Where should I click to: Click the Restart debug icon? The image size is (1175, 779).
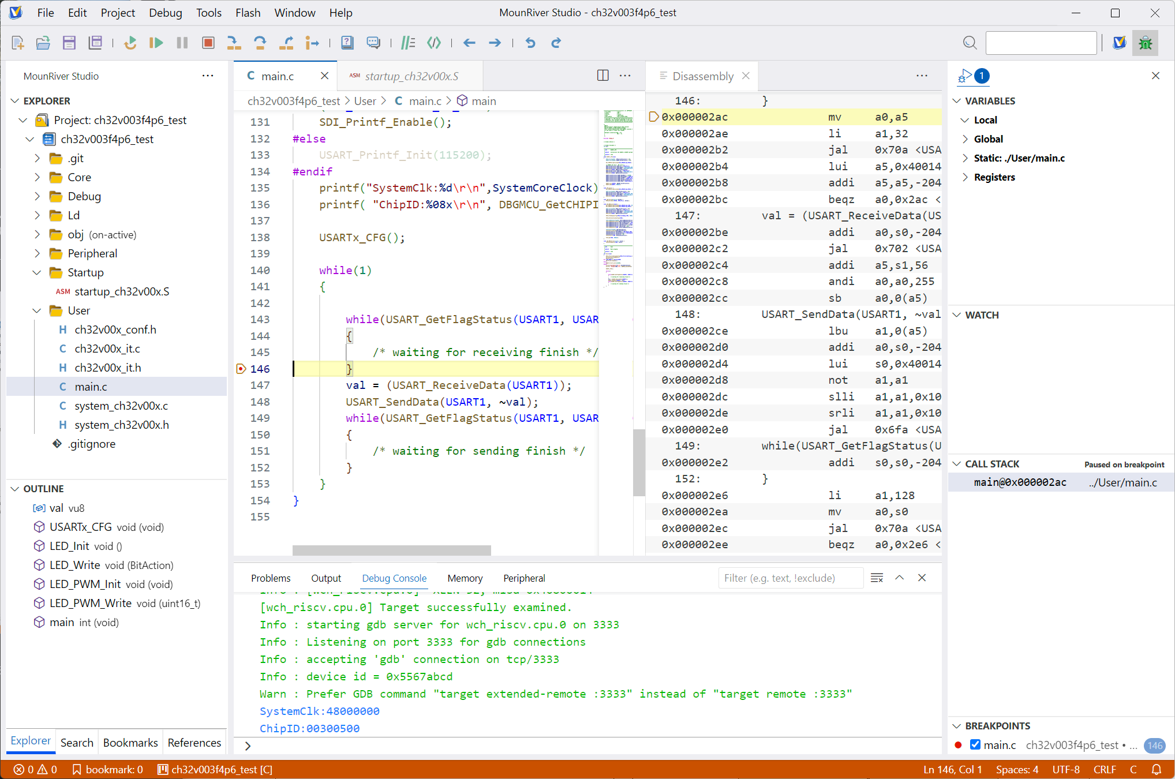pos(130,43)
